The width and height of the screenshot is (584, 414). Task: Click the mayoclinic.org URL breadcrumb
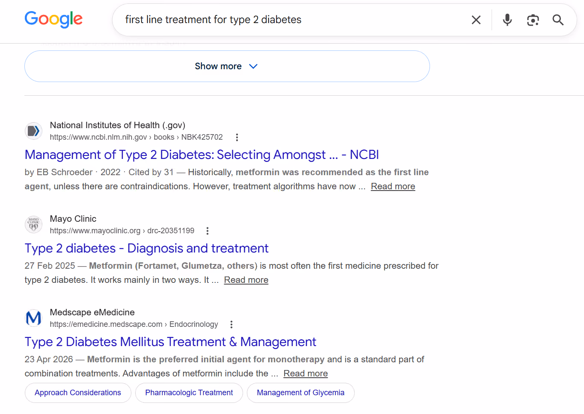point(122,231)
